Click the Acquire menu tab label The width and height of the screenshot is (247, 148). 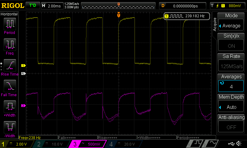click(215, 24)
